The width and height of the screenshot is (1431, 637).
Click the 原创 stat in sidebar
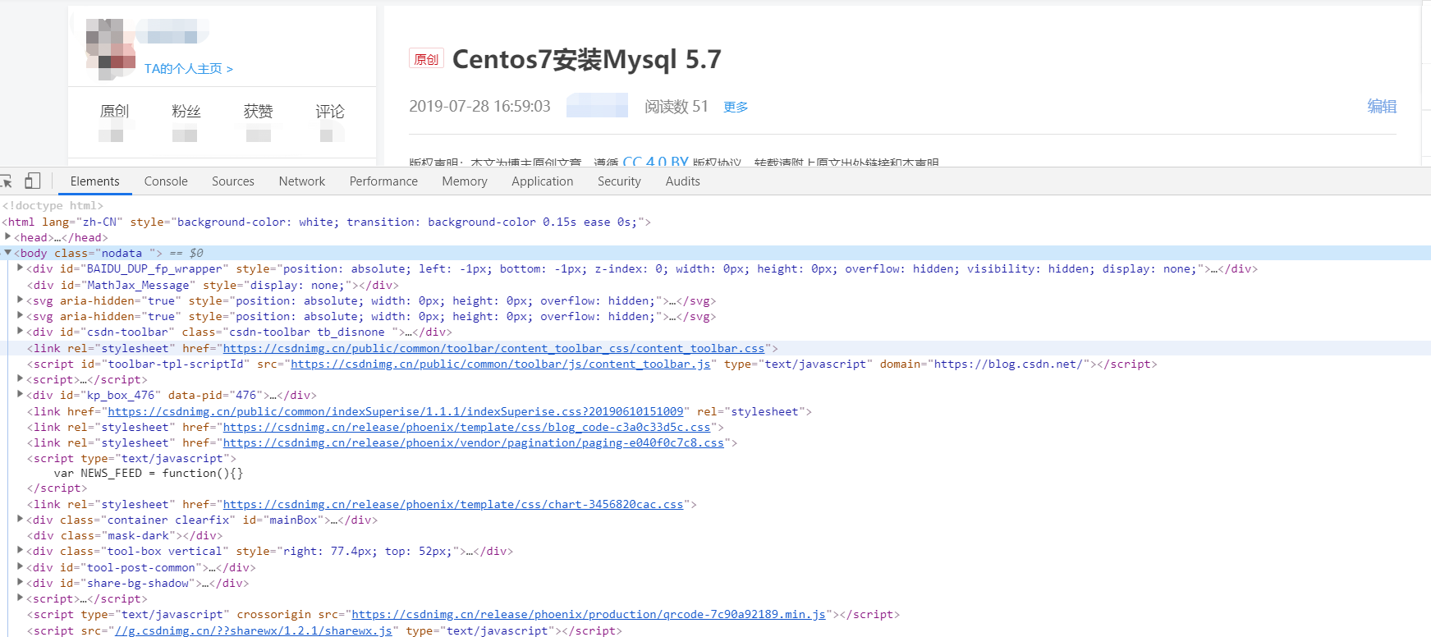pos(114,111)
